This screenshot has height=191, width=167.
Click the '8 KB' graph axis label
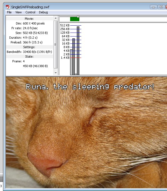coord(67,47)
